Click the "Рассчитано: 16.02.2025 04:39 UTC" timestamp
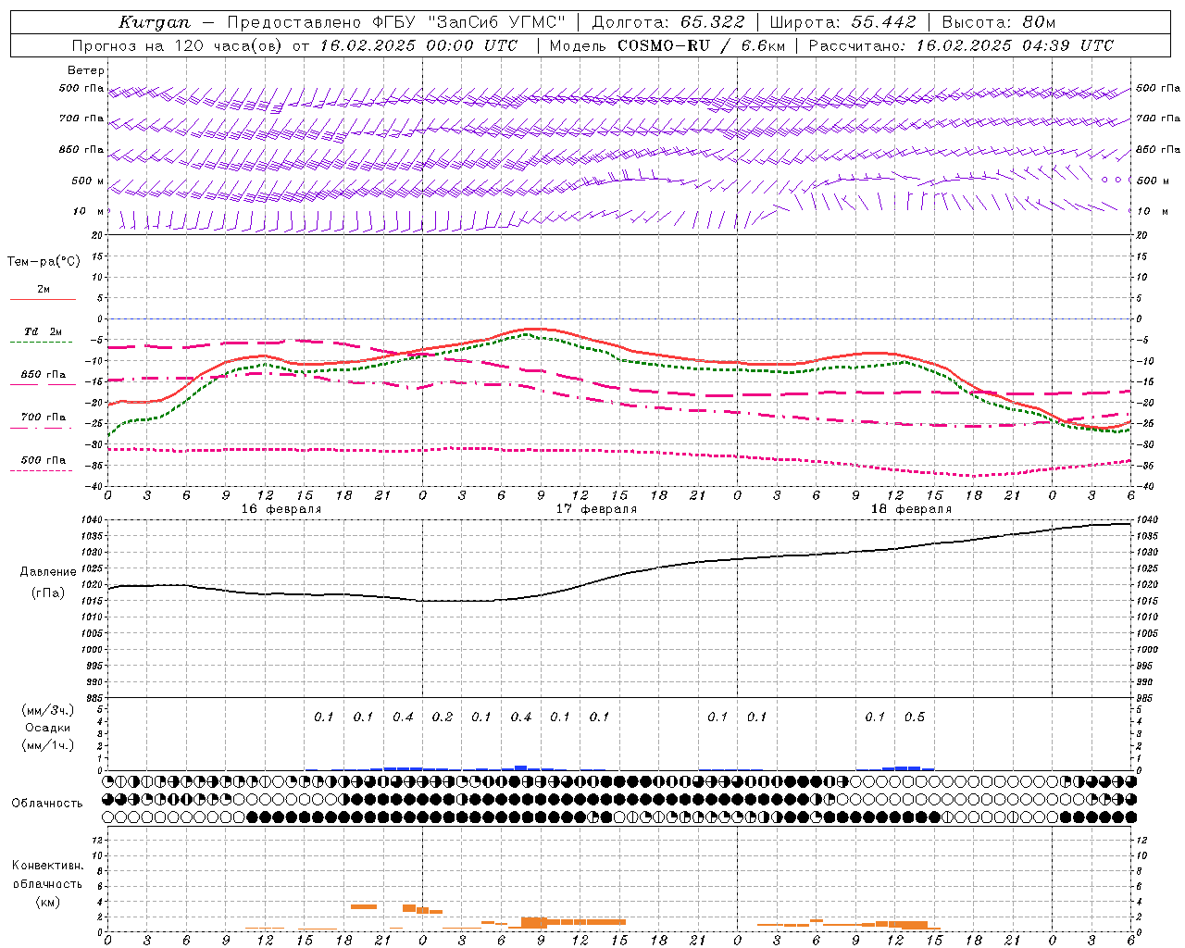 coord(961,45)
